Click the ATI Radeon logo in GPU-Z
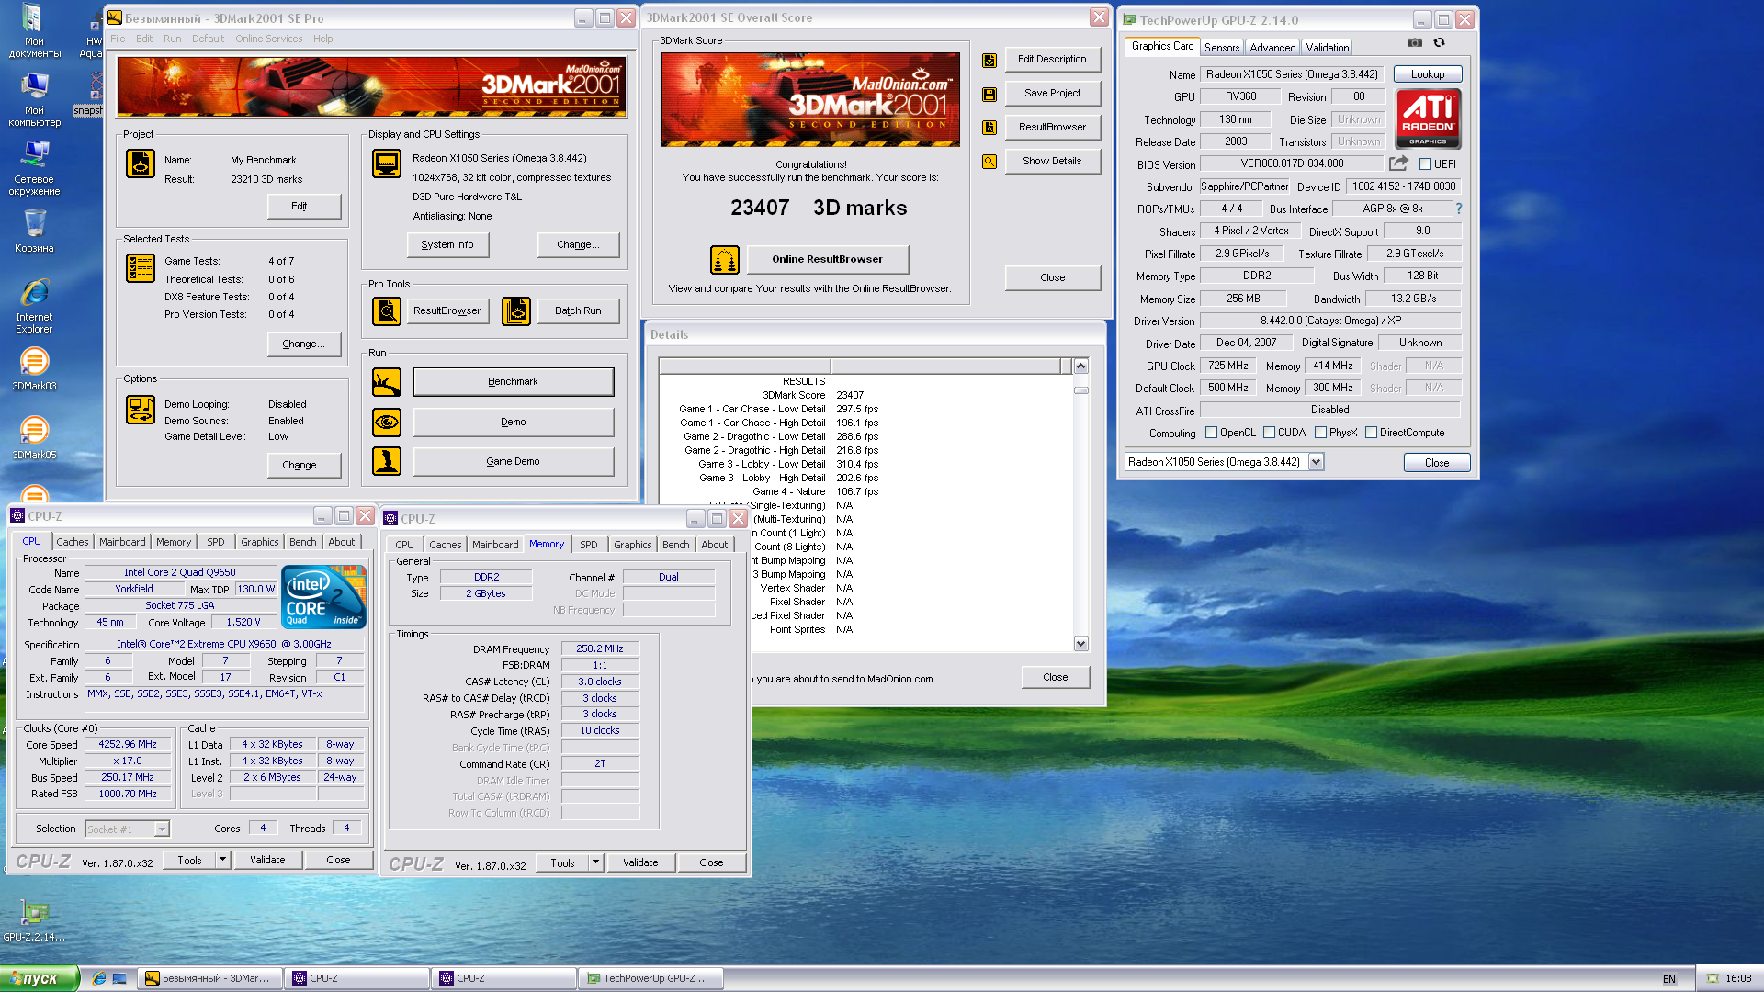1764x992 pixels. click(1429, 118)
